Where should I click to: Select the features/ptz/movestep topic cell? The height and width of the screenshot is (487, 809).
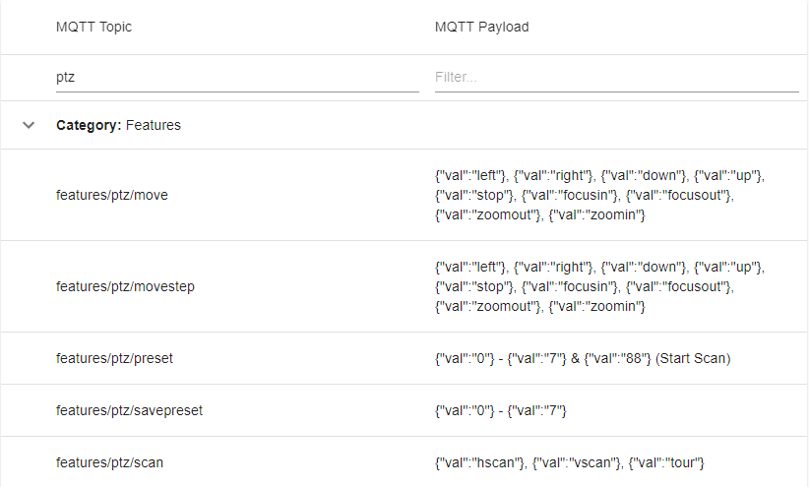pyautogui.click(x=125, y=286)
